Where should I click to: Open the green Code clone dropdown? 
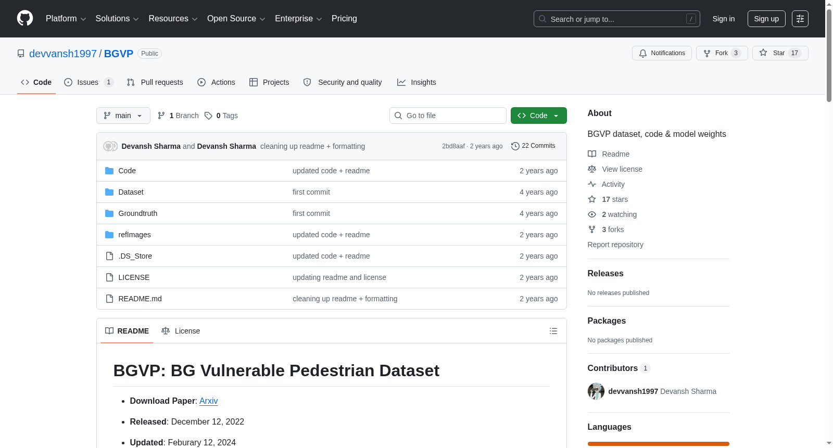[x=539, y=116]
